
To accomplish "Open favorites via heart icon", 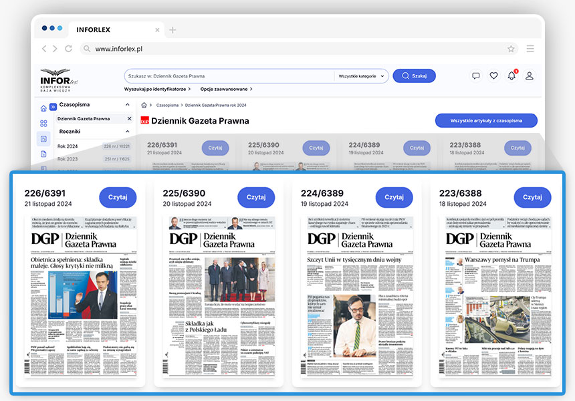I will pos(493,76).
